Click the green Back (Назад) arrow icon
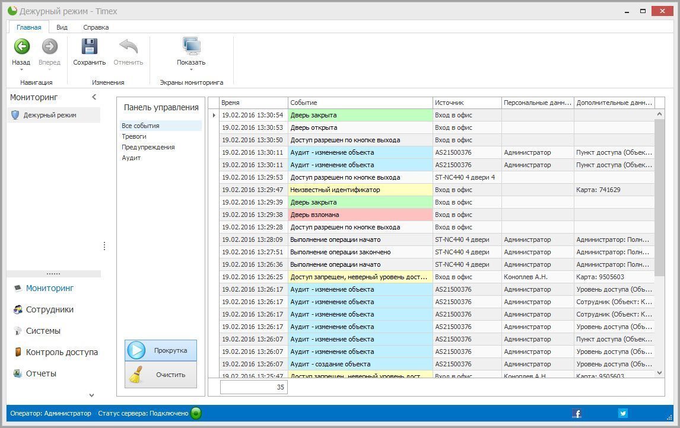This screenshot has height=428, width=680. (21, 47)
